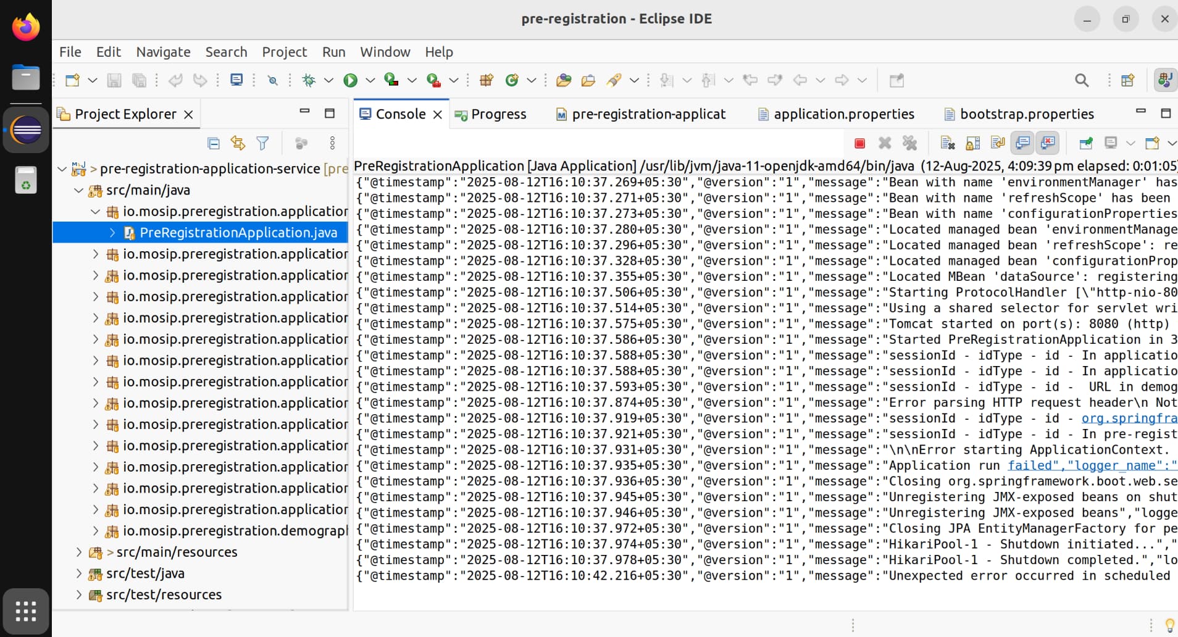
Task: Click the tip of the day lightbulb
Action: pos(1169,625)
